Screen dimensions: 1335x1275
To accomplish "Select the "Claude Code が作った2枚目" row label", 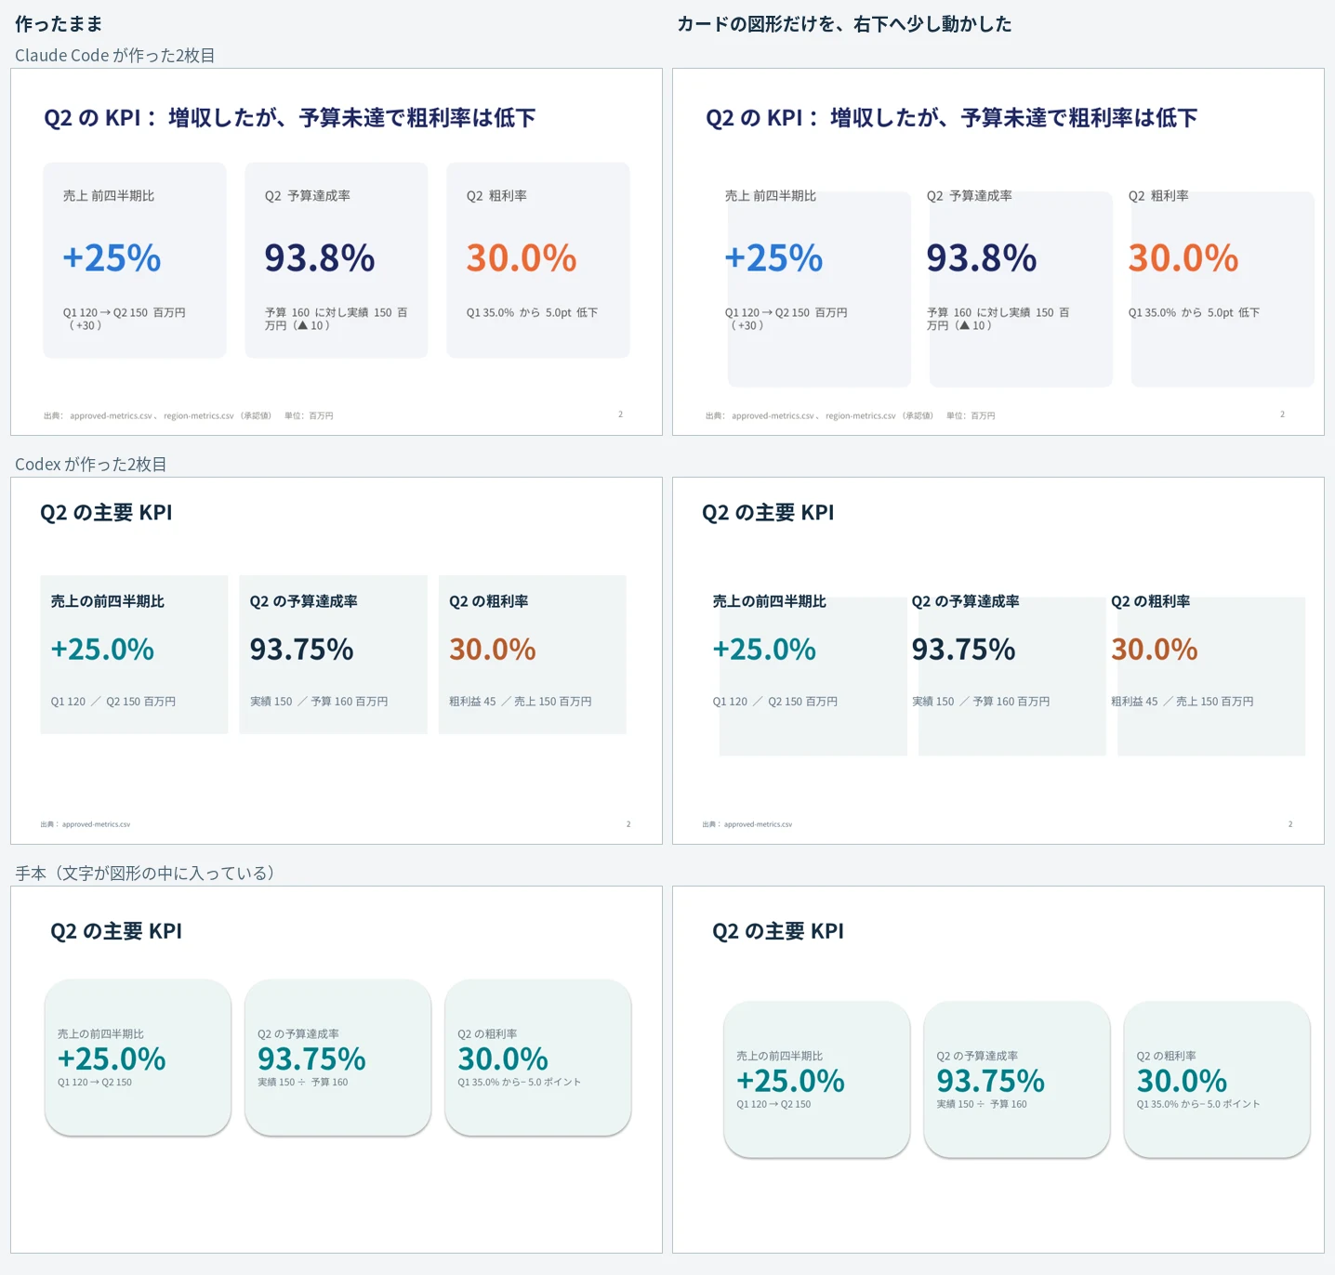I will pos(115,56).
